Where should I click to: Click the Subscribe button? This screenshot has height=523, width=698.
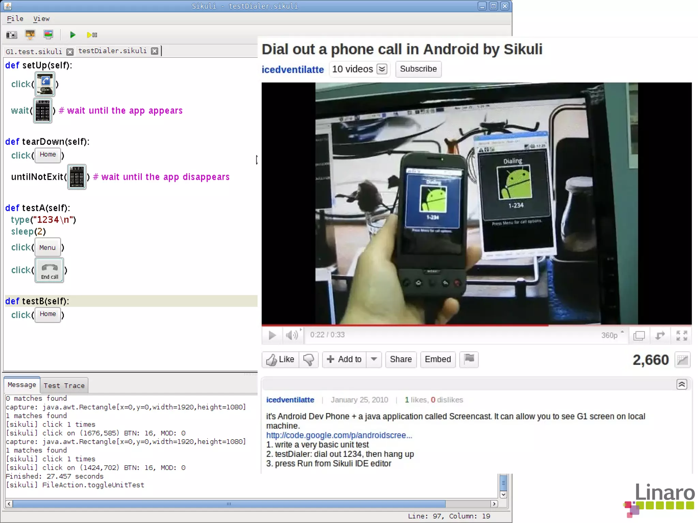(418, 69)
